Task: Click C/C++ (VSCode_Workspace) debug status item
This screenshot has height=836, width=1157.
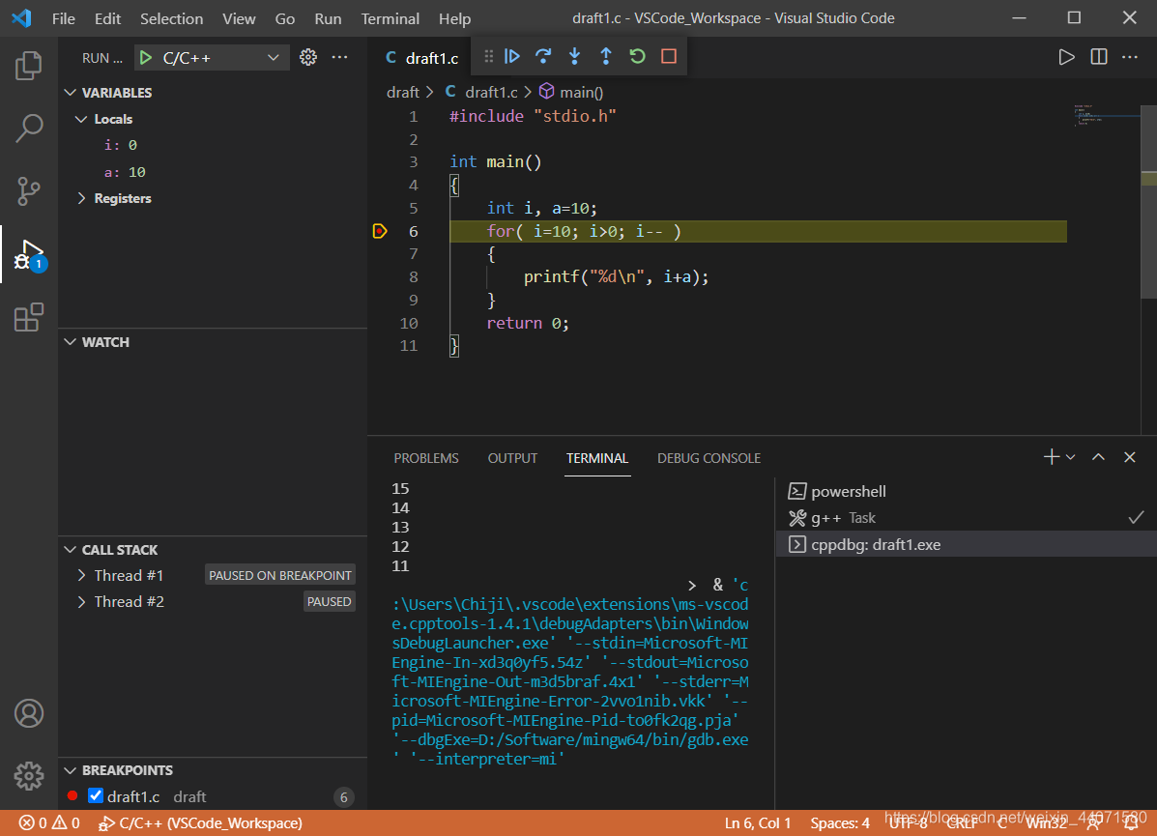Action: pos(201,822)
